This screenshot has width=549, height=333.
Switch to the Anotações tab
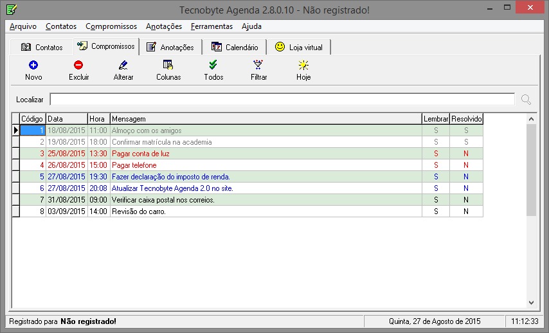click(170, 47)
